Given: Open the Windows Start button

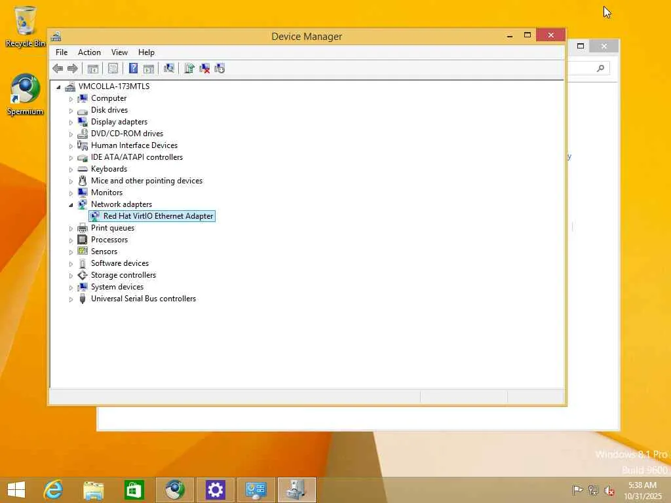Looking at the screenshot, I should tap(16, 490).
